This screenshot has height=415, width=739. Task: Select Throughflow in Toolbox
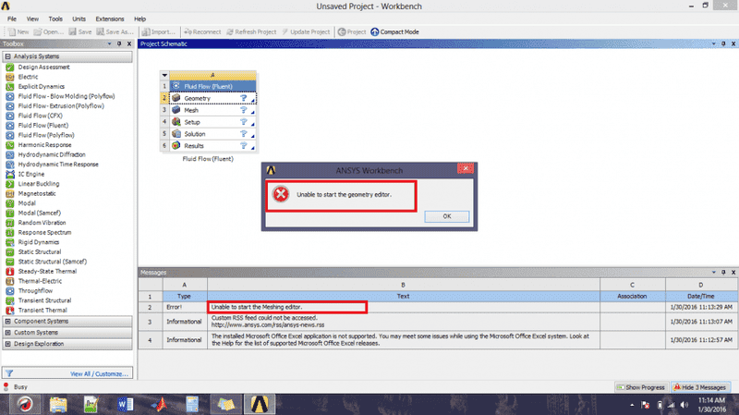(35, 291)
